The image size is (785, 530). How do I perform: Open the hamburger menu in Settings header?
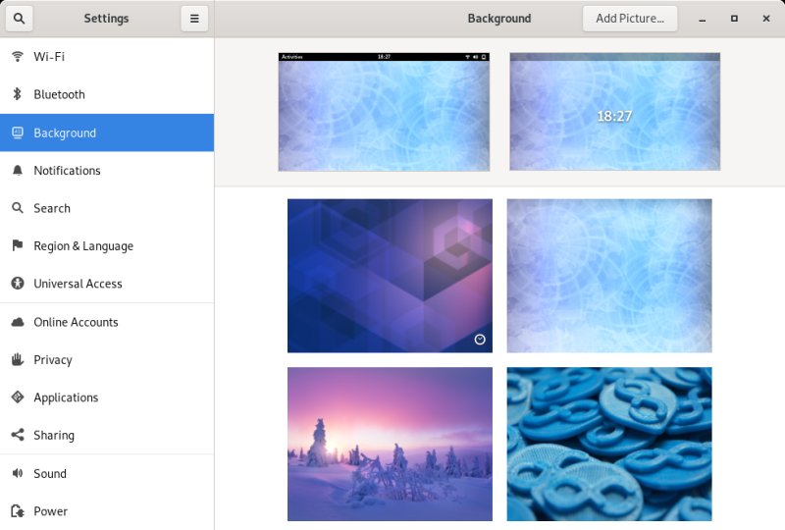[x=194, y=19]
